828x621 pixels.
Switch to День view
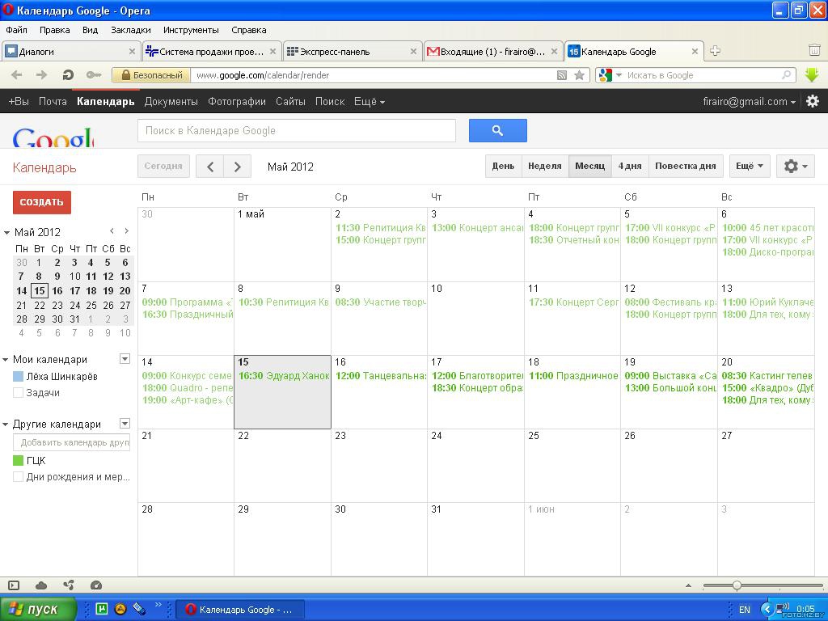pos(503,167)
